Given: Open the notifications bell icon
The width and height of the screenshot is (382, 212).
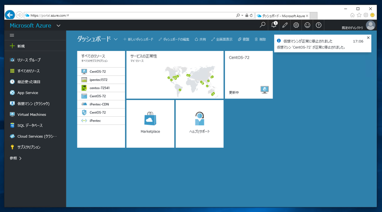Looking at the screenshot, I should click(274, 25).
